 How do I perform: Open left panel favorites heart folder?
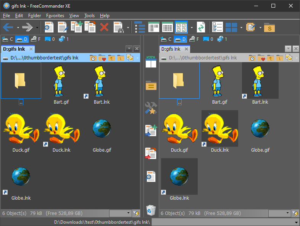102,58
